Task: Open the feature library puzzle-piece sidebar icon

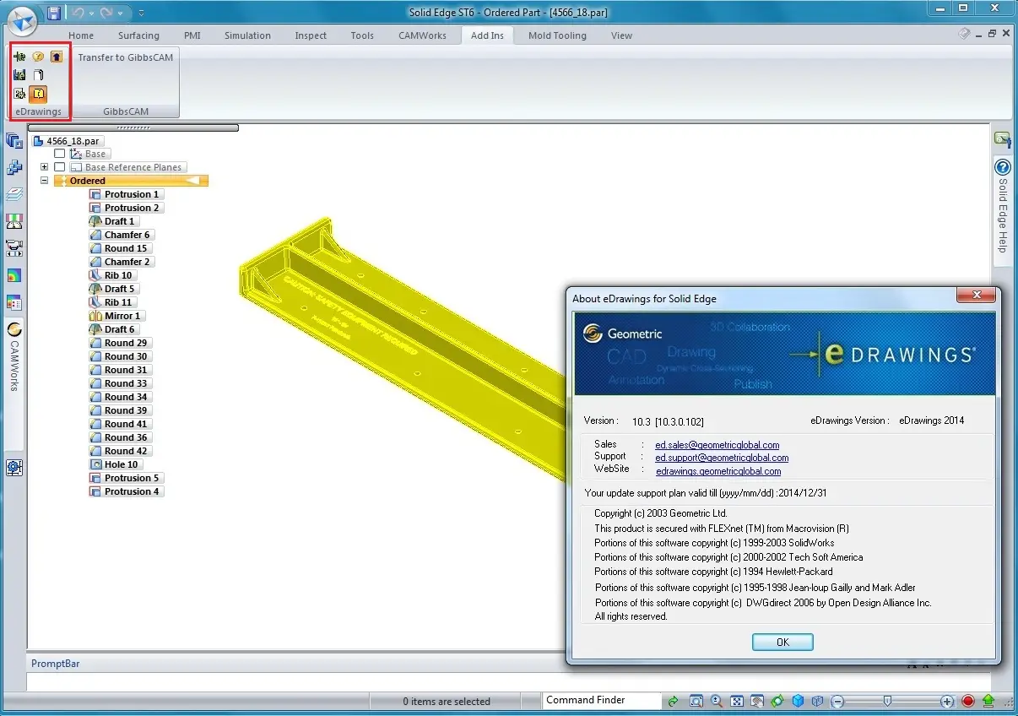Action: [x=14, y=167]
